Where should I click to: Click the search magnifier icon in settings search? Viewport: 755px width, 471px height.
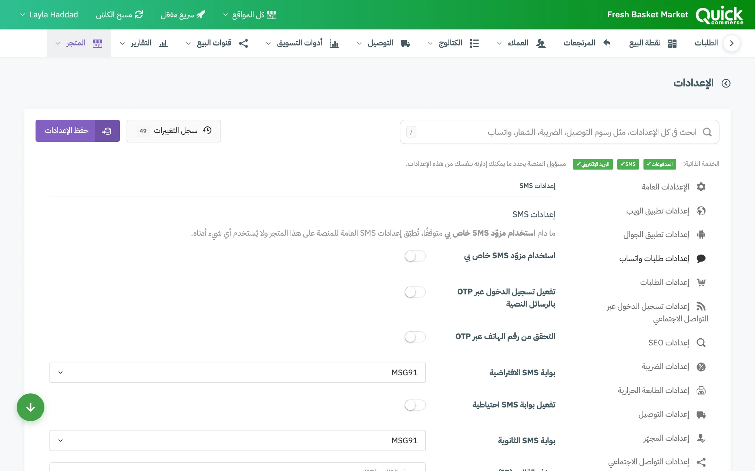pos(707,132)
